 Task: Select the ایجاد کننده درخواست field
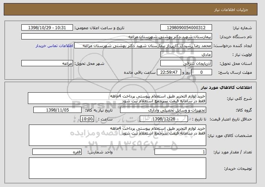pyautogui.click(x=143, y=46)
